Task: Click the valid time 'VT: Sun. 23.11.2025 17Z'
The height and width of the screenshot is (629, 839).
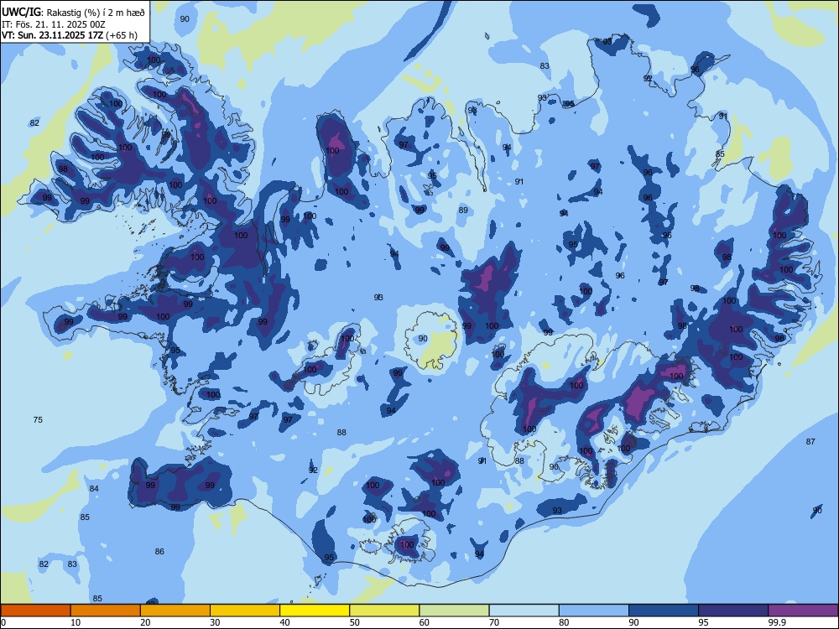Action: pos(52,35)
